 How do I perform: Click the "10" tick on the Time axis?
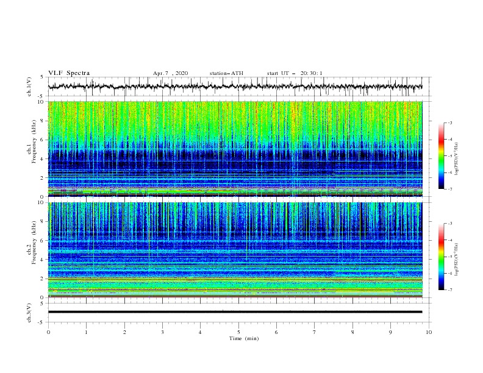point(429,332)
